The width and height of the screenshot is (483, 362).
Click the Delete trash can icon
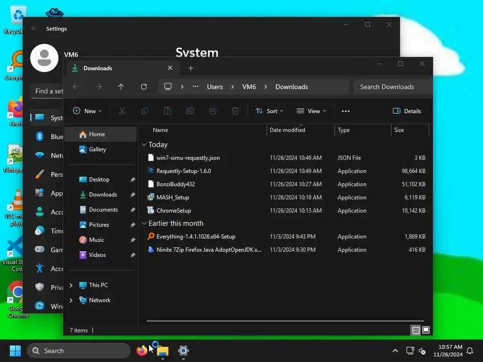235,111
